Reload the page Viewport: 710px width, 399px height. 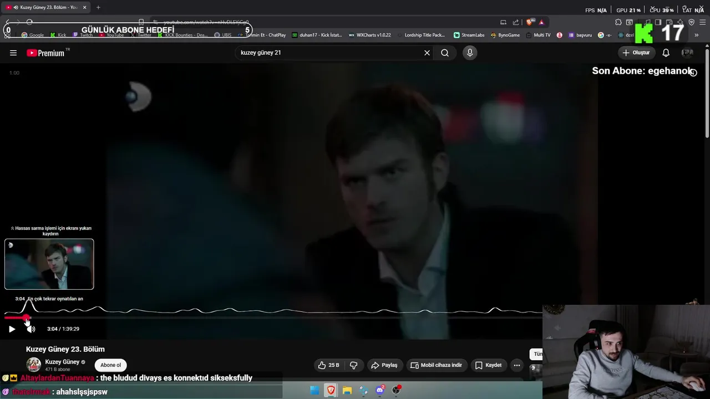[x=29, y=22]
